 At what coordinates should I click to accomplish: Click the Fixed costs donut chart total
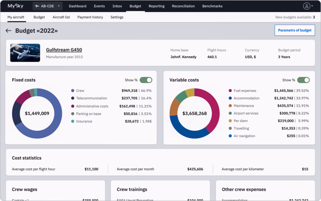tap(37, 113)
